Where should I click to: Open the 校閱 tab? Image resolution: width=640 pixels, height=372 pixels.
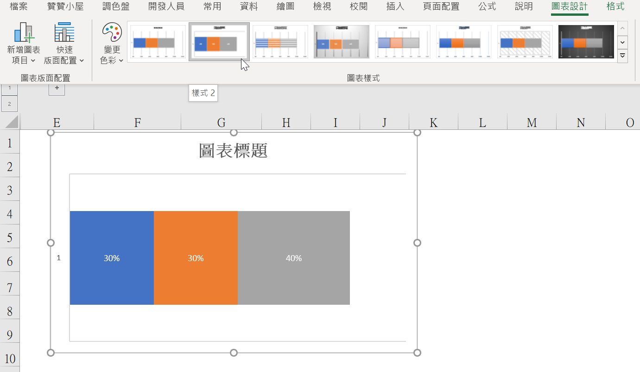[359, 6]
